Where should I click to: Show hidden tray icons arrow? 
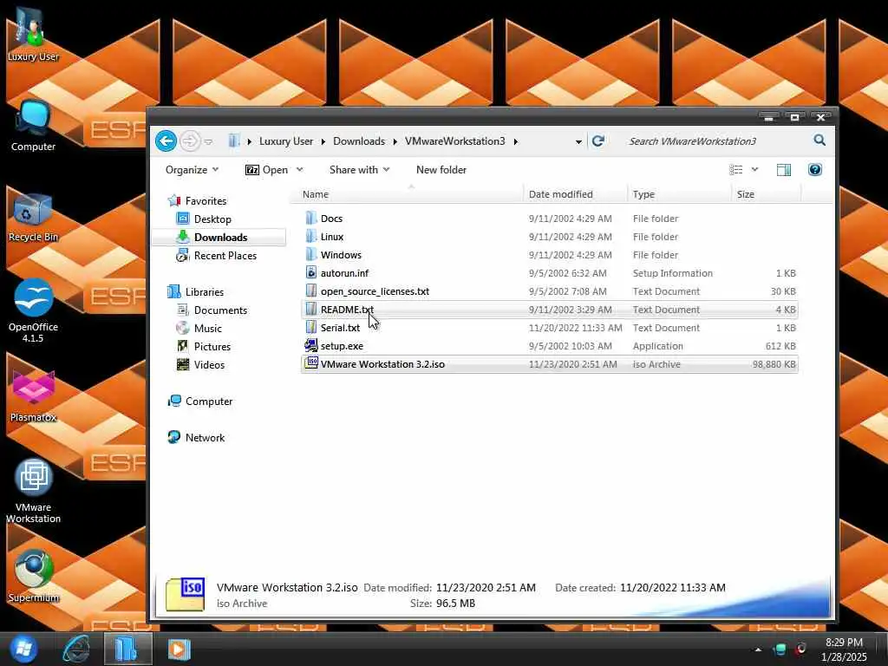[x=758, y=650]
